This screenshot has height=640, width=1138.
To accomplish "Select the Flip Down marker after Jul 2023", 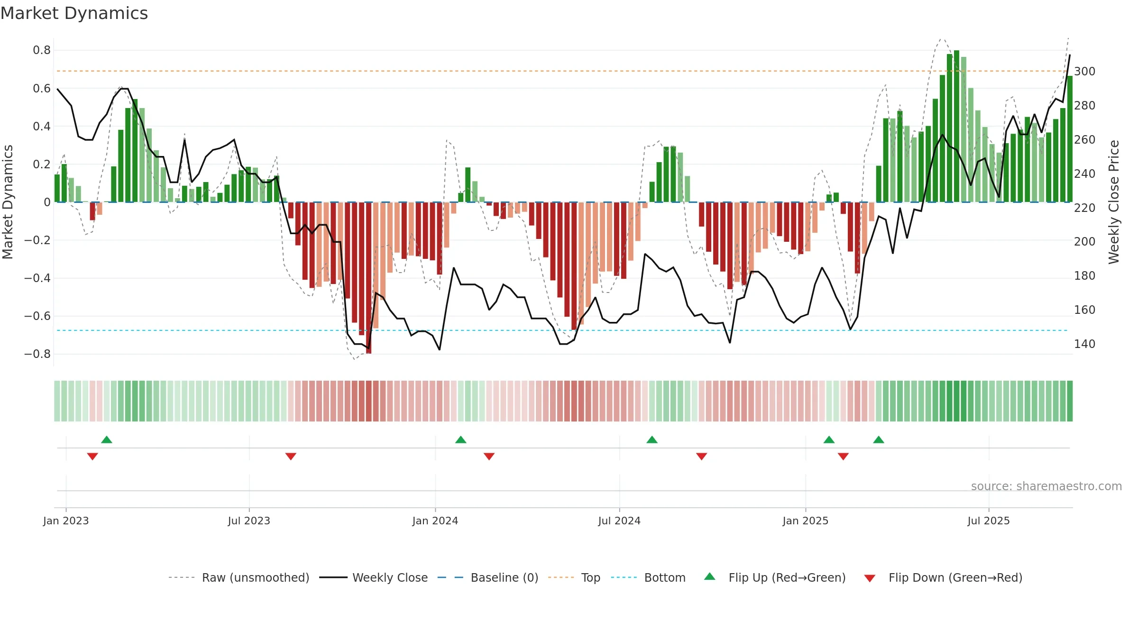I will 291,457.
